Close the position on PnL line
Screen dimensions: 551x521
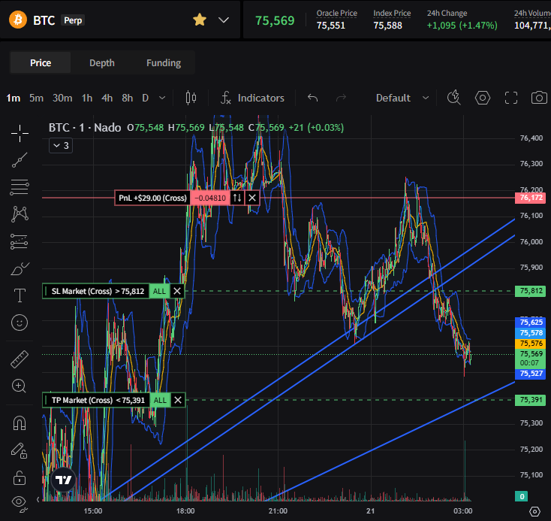[x=252, y=198]
